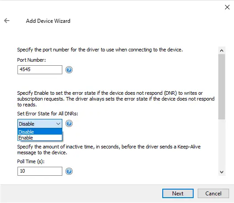Open help for the Port Number field
This screenshot has height=203, width=234.
point(69,70)
